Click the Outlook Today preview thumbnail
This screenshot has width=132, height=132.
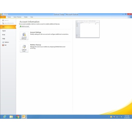(87, 29)
